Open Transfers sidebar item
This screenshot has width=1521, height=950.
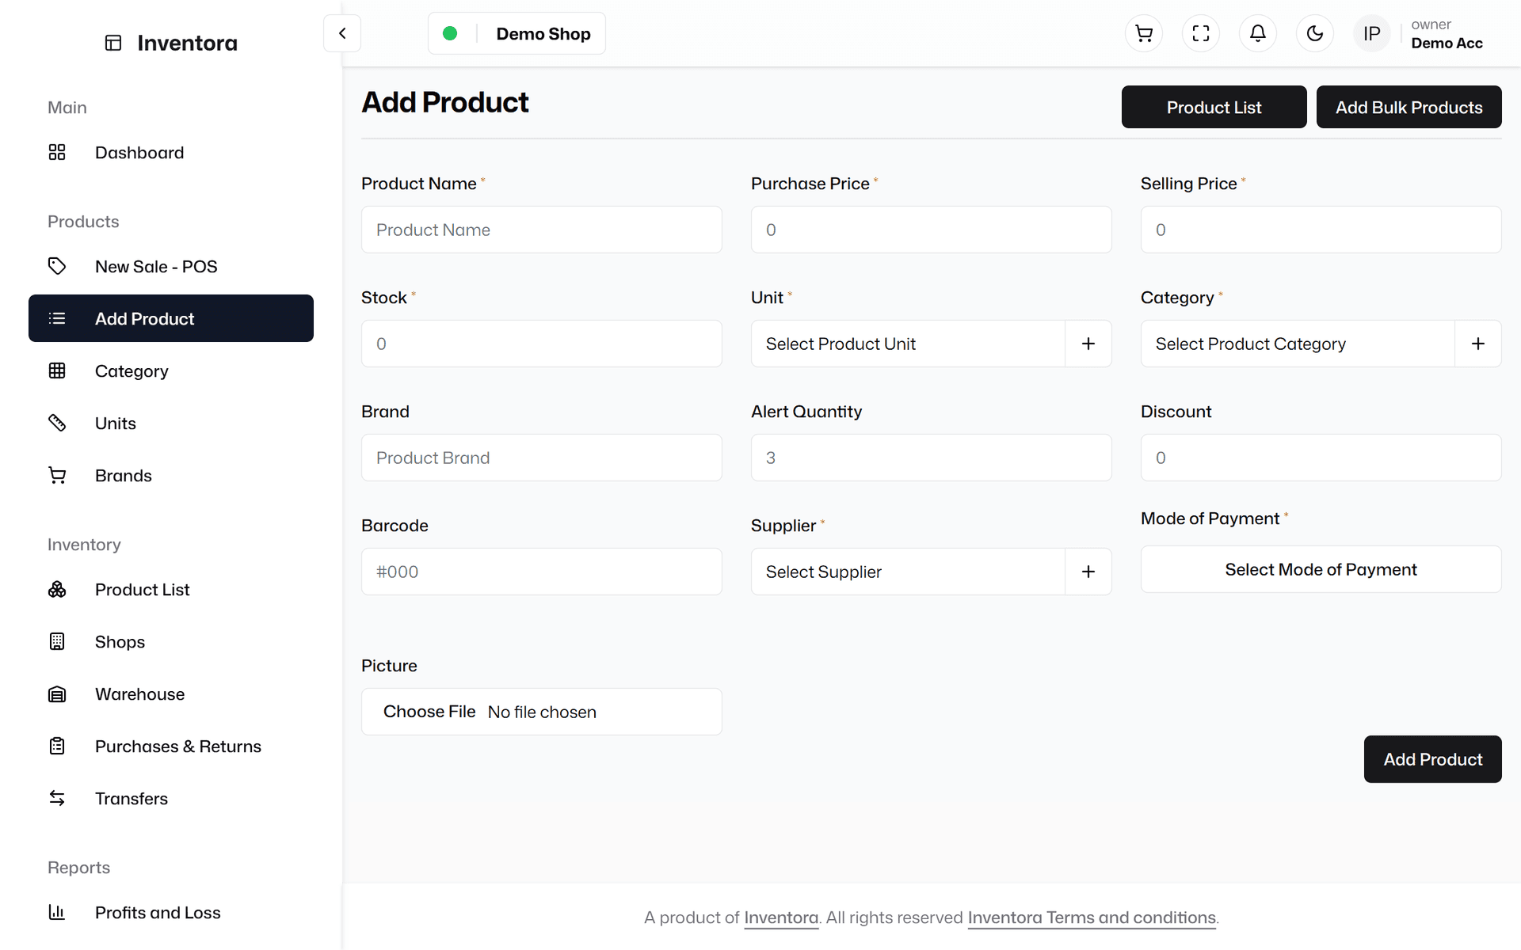click(x=171, y=798)
